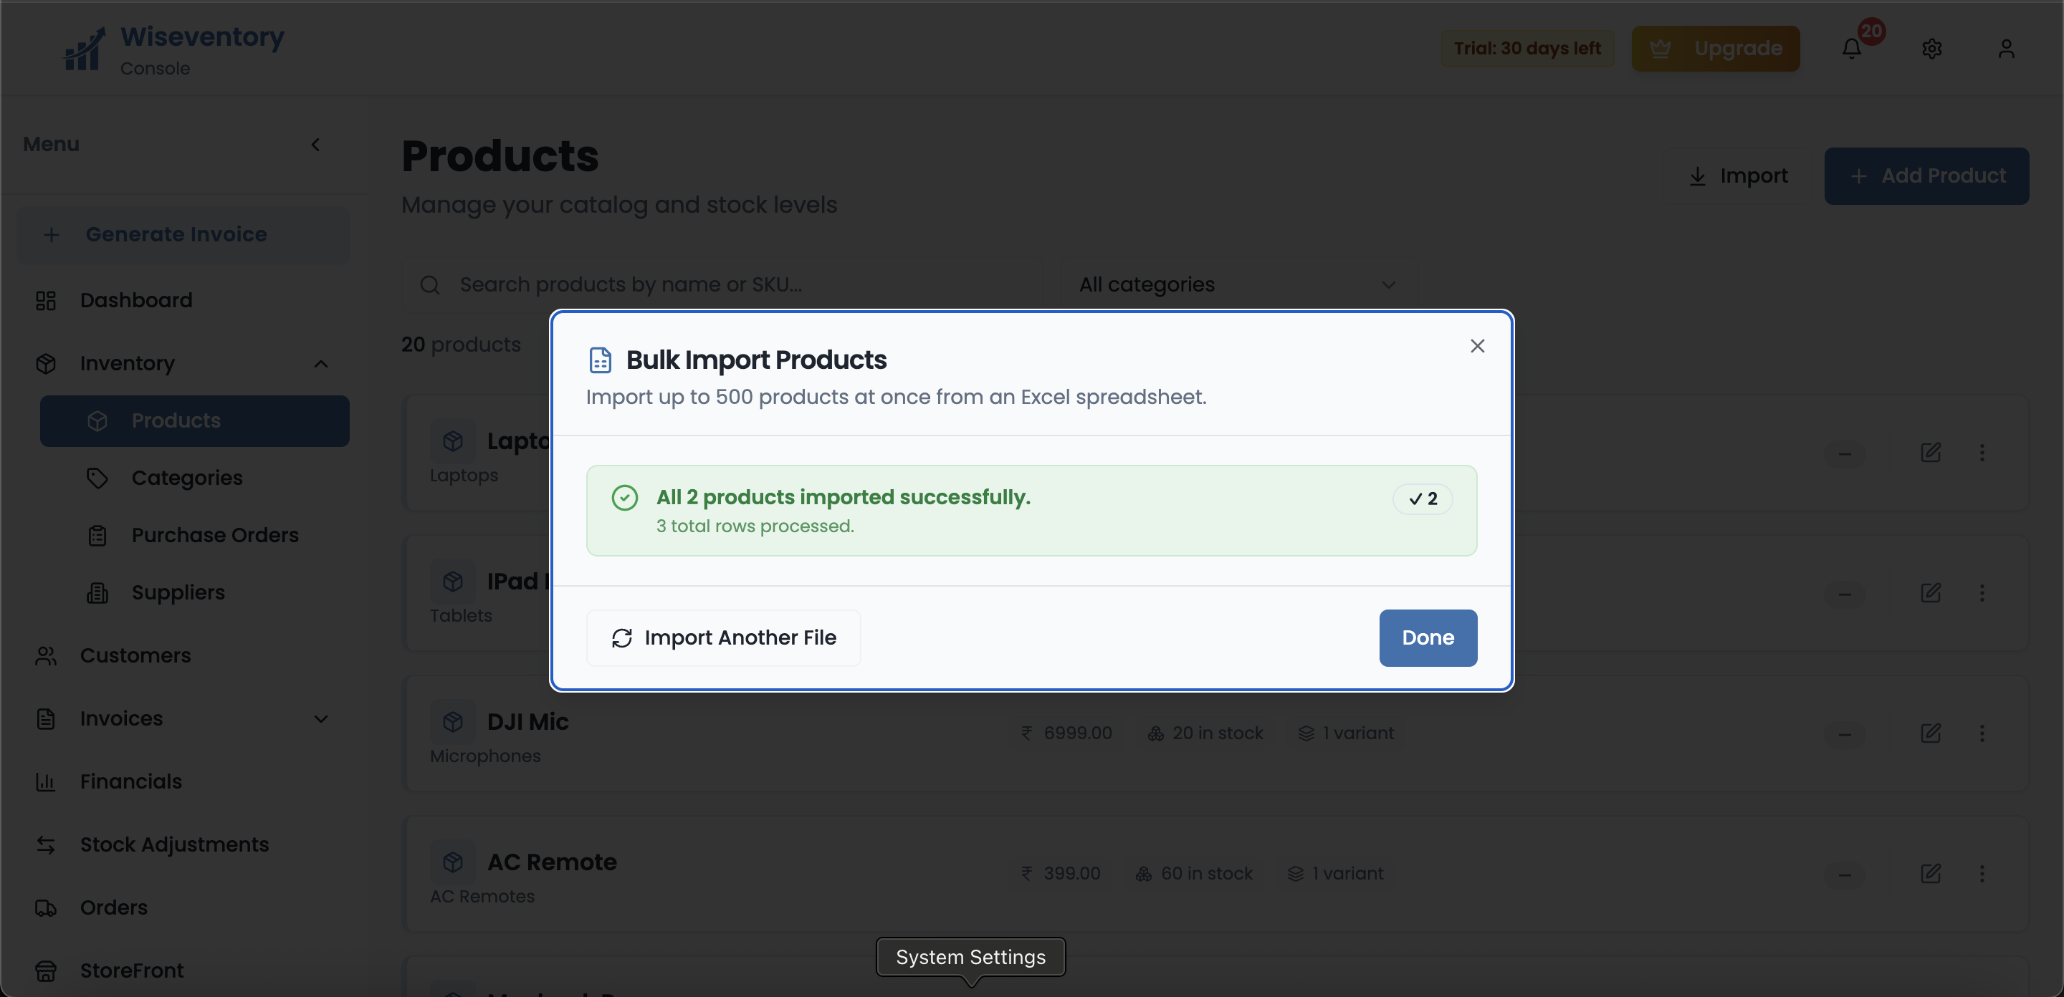
Task: Open the Customers section icon
Action: click(x=46, y=656)
